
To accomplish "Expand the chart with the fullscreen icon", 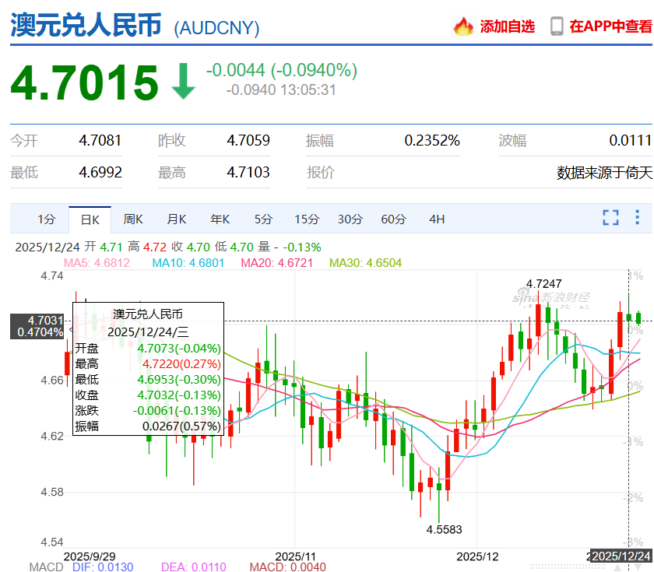I will (610, 218).
